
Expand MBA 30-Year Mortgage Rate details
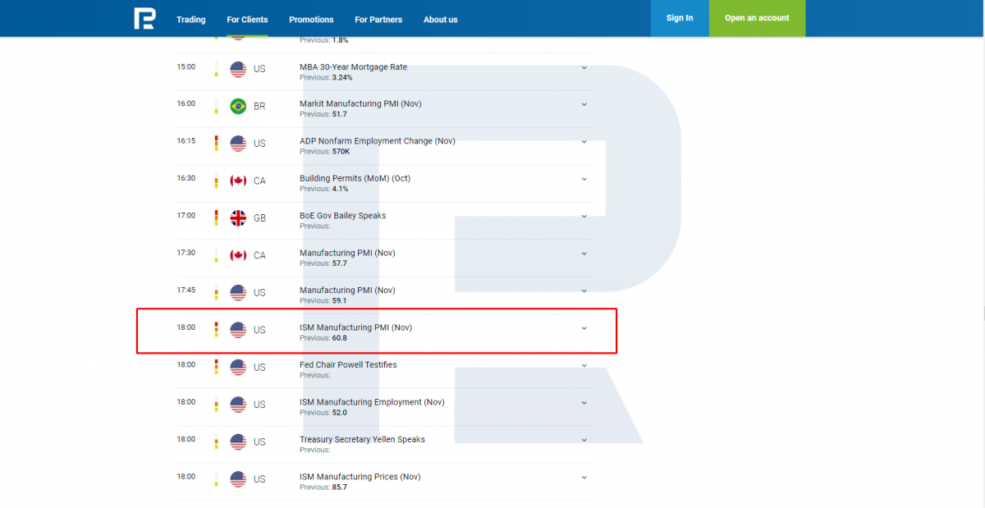(x=584, y=68)
